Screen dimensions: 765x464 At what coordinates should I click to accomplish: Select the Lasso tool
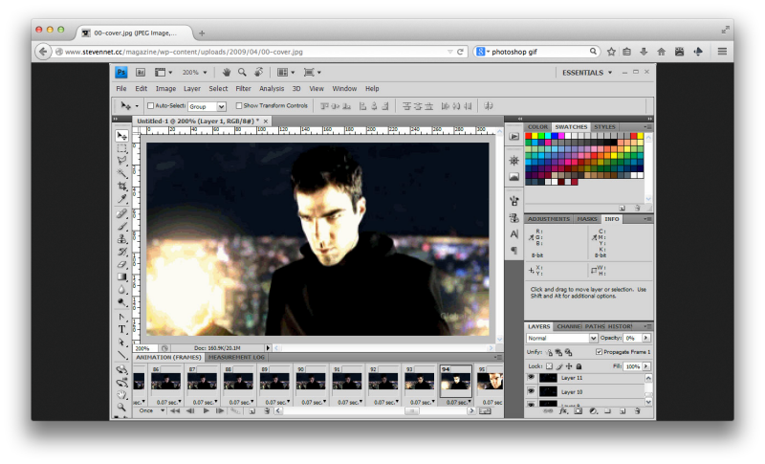[x=122, y=162]
